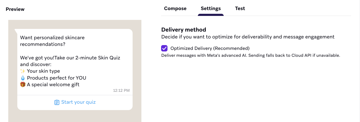Click the 12:12 PM message timestamp

click(x=121, y=90)
